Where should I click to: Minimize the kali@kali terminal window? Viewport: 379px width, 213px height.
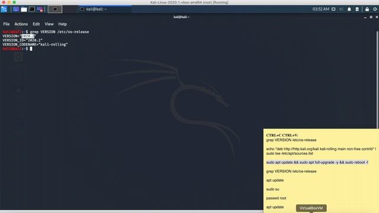click(x=365, y=17)
